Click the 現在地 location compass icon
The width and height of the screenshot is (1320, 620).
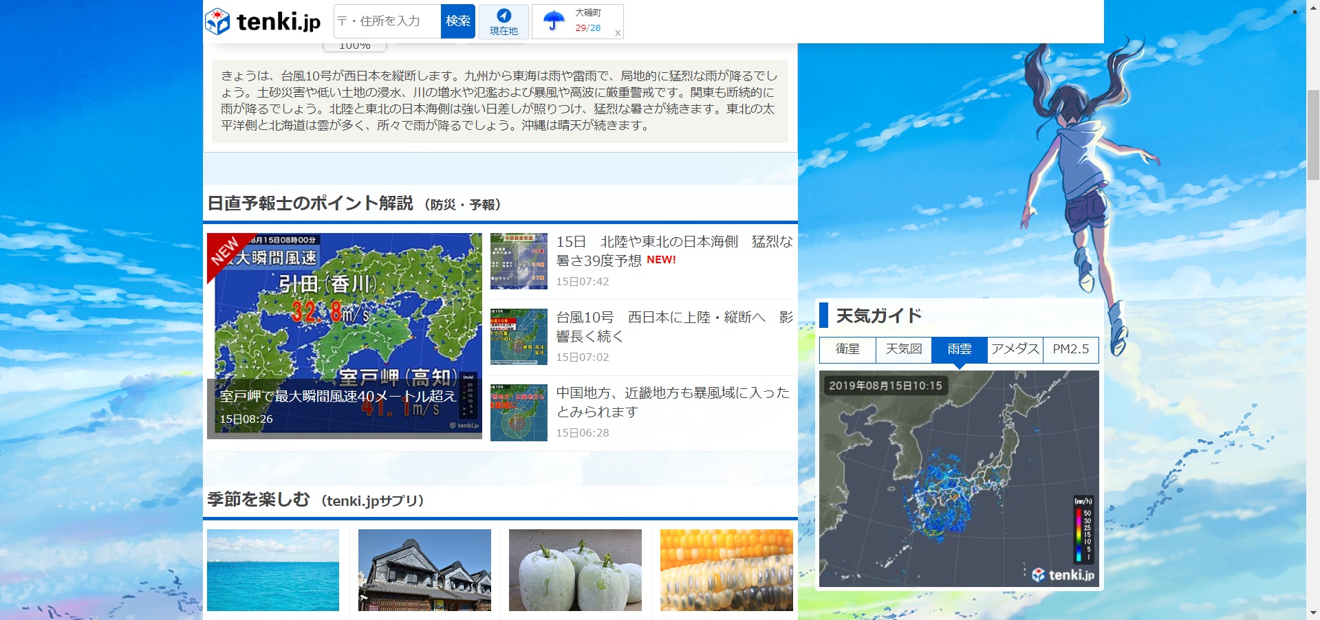point(504,16)
